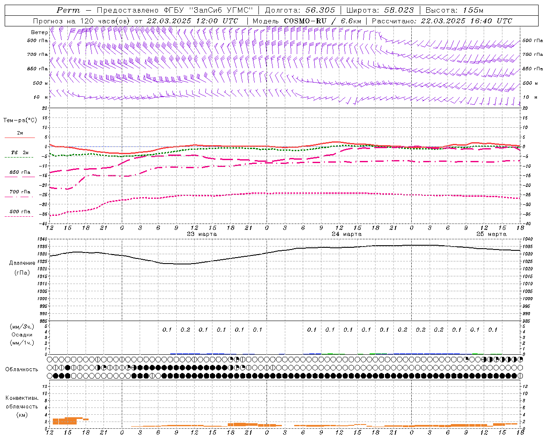This screenshot has height=436, width=545.
Task: Select 'Прогноз на 120 часа(ов)' forecast text
Action: coord(82,21)
